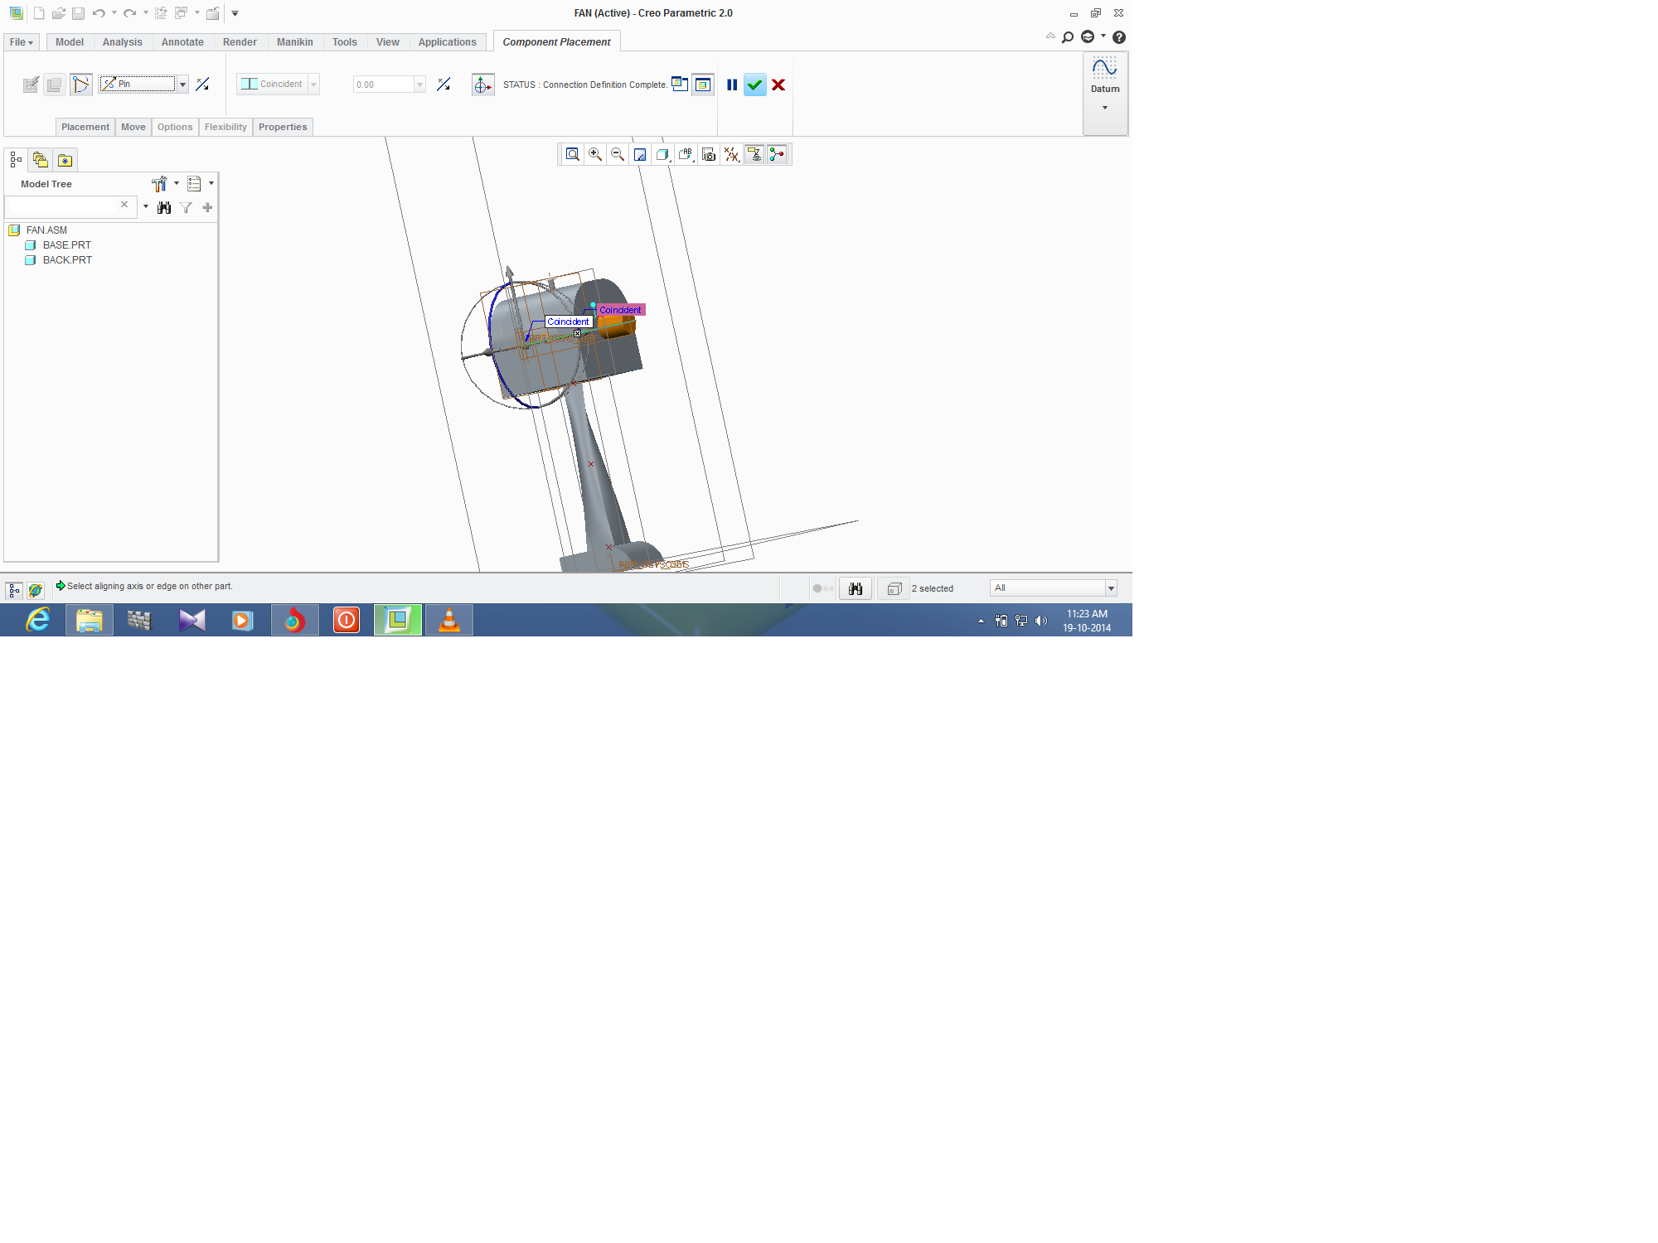
Task: Toggle 3D dragger display
Action: [x=482, y=85]
